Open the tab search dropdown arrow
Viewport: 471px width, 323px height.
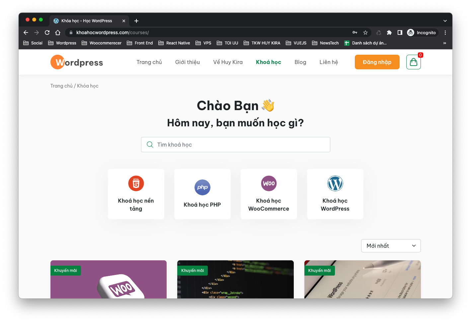445,21
